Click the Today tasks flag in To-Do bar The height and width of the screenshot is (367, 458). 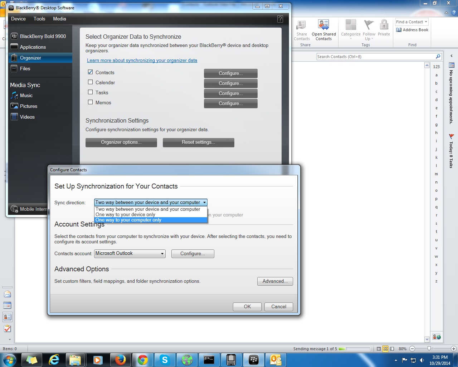pyautogui.click(x=452, y=136)
